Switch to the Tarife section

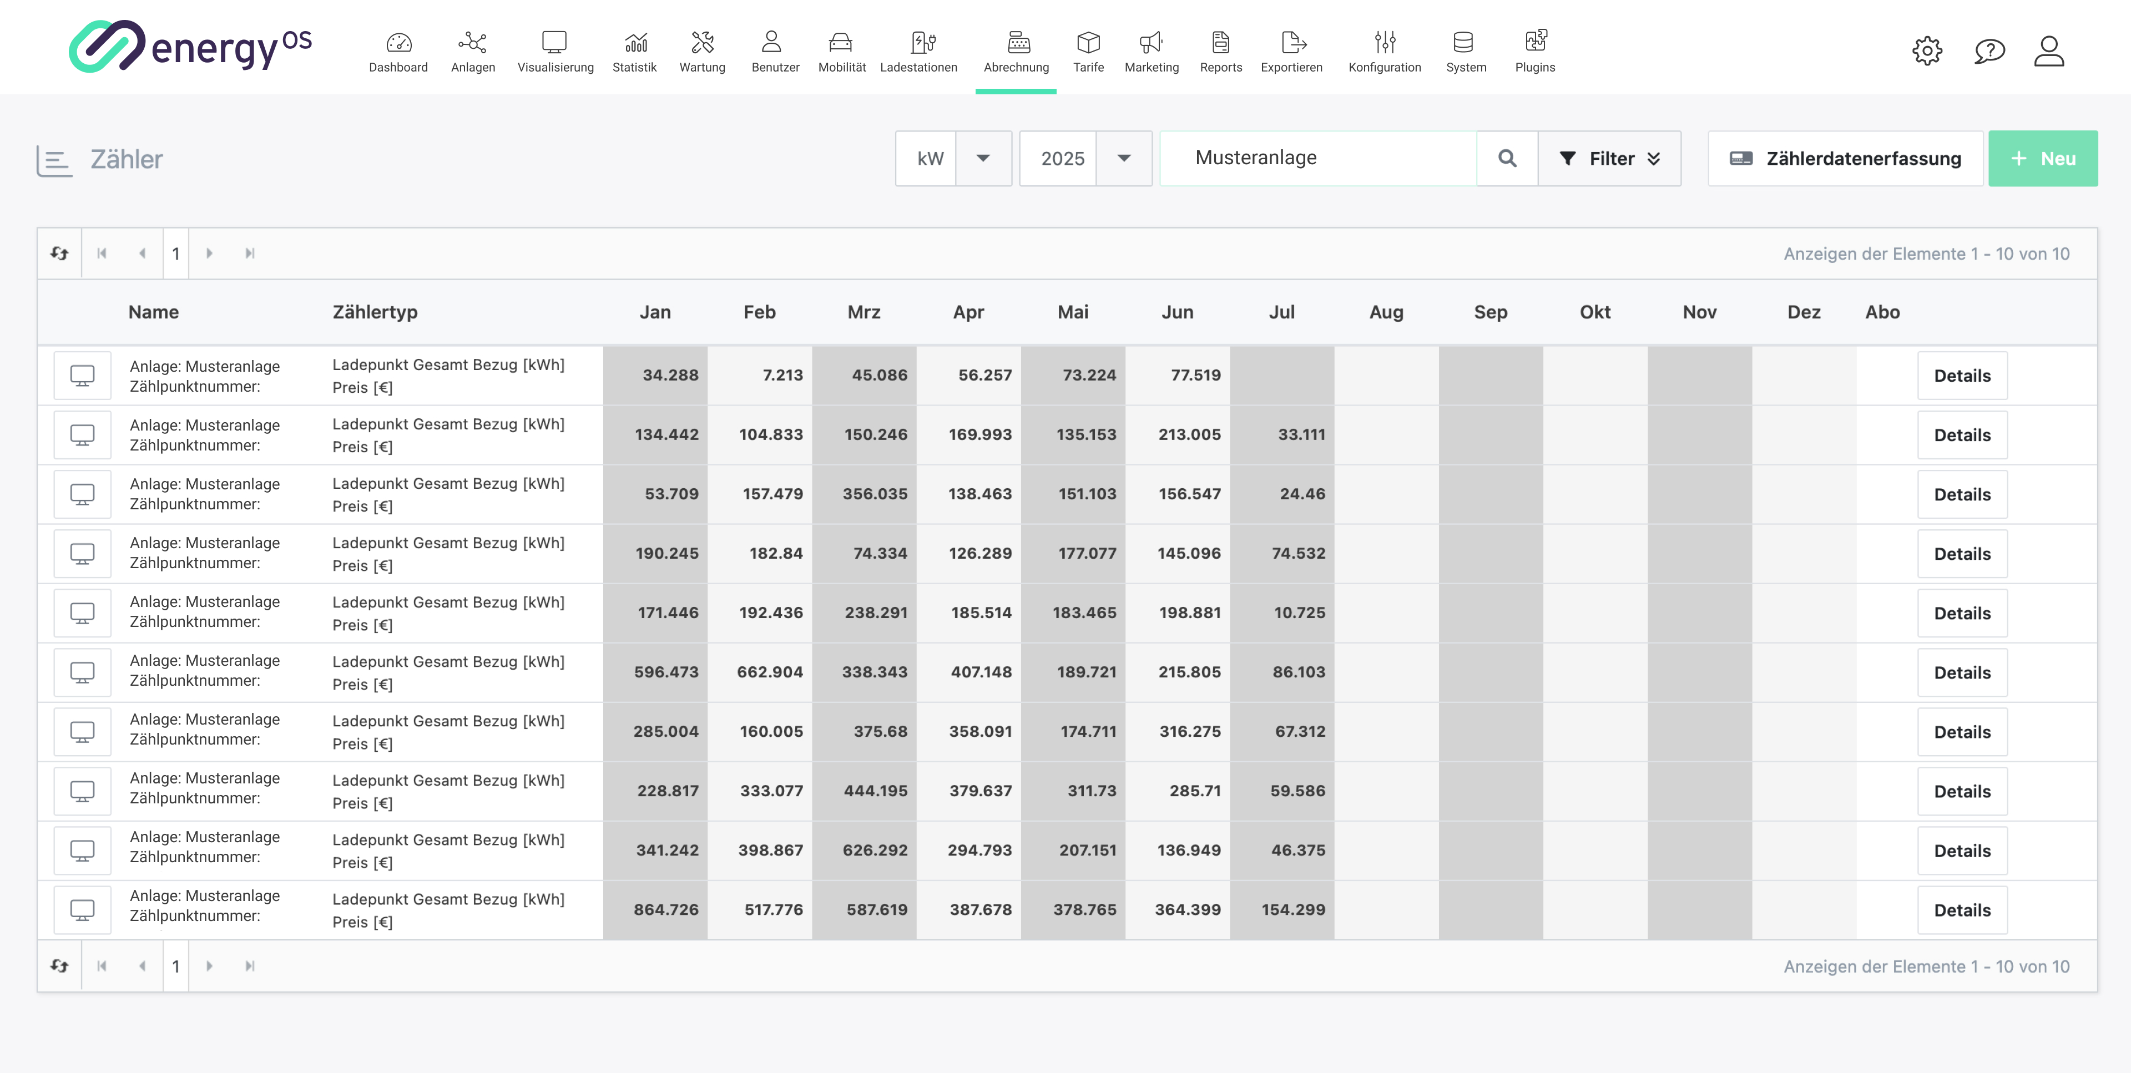tap(1088, 51)
